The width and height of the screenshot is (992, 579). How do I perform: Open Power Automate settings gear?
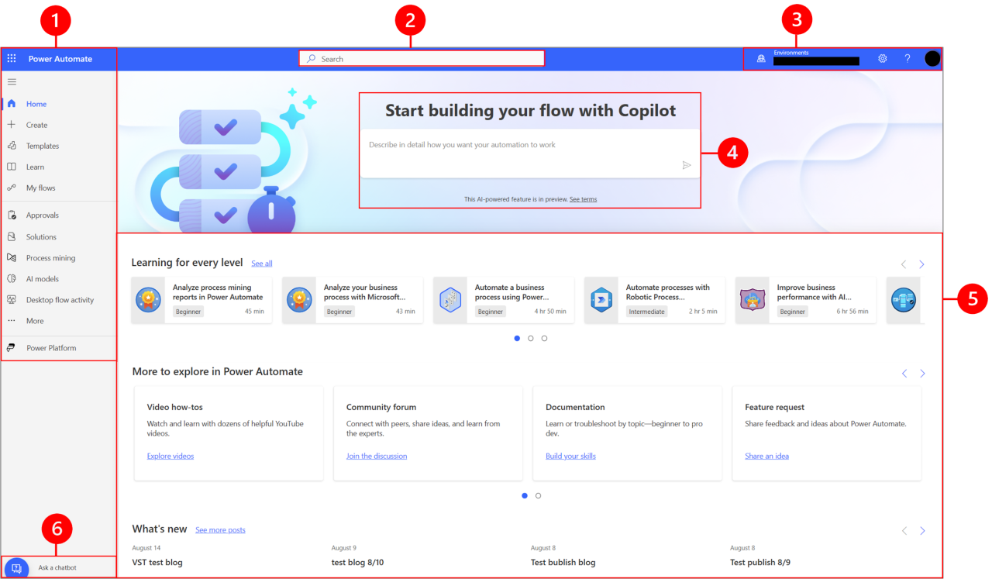pos(882,58)
